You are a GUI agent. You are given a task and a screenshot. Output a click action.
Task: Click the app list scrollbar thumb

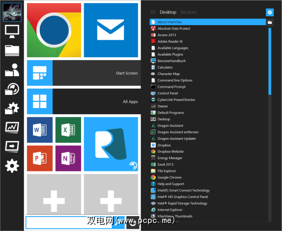coord(270,61)
